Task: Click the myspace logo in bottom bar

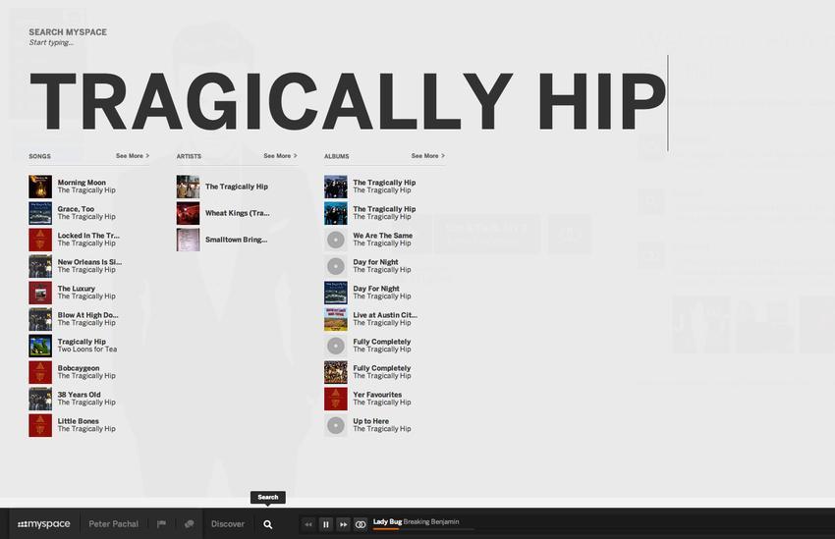Action: (x=43, y=524)
